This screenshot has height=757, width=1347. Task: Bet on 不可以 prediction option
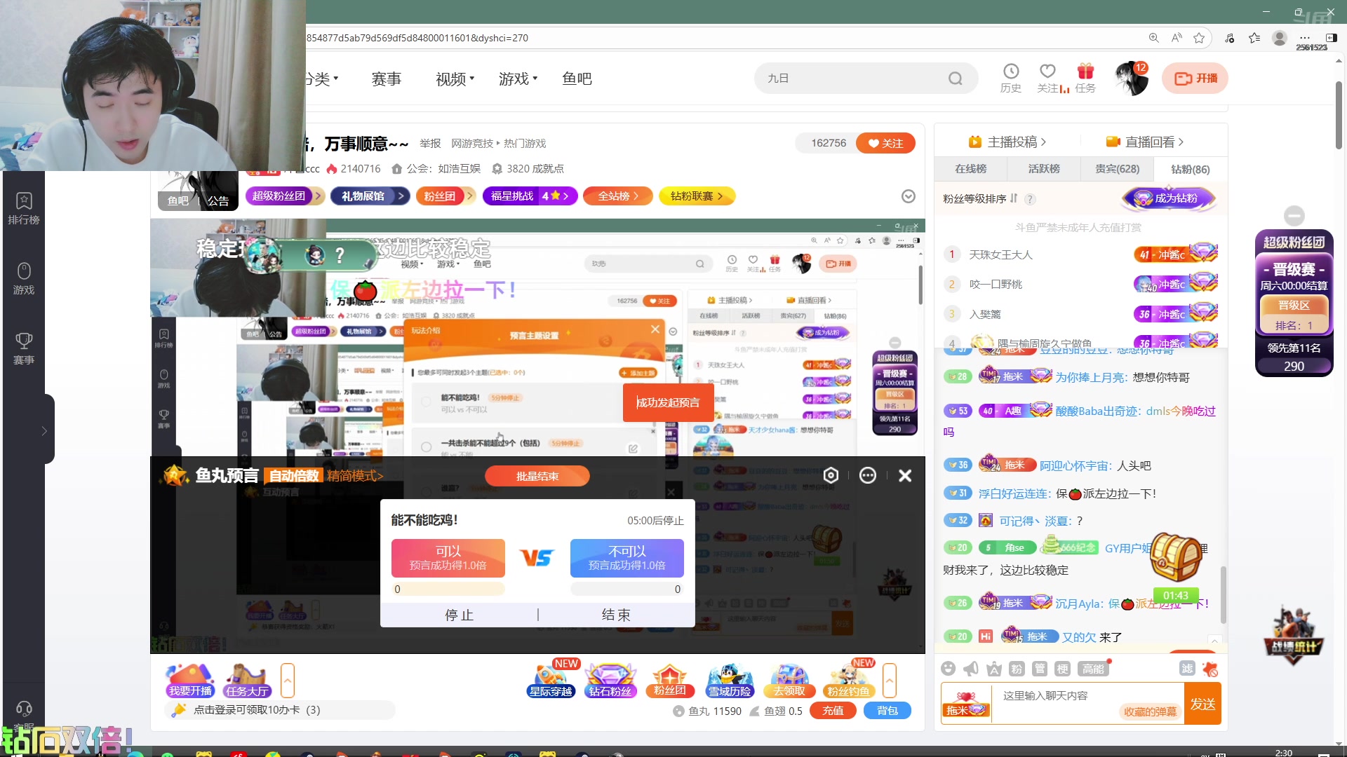(627, 558)
